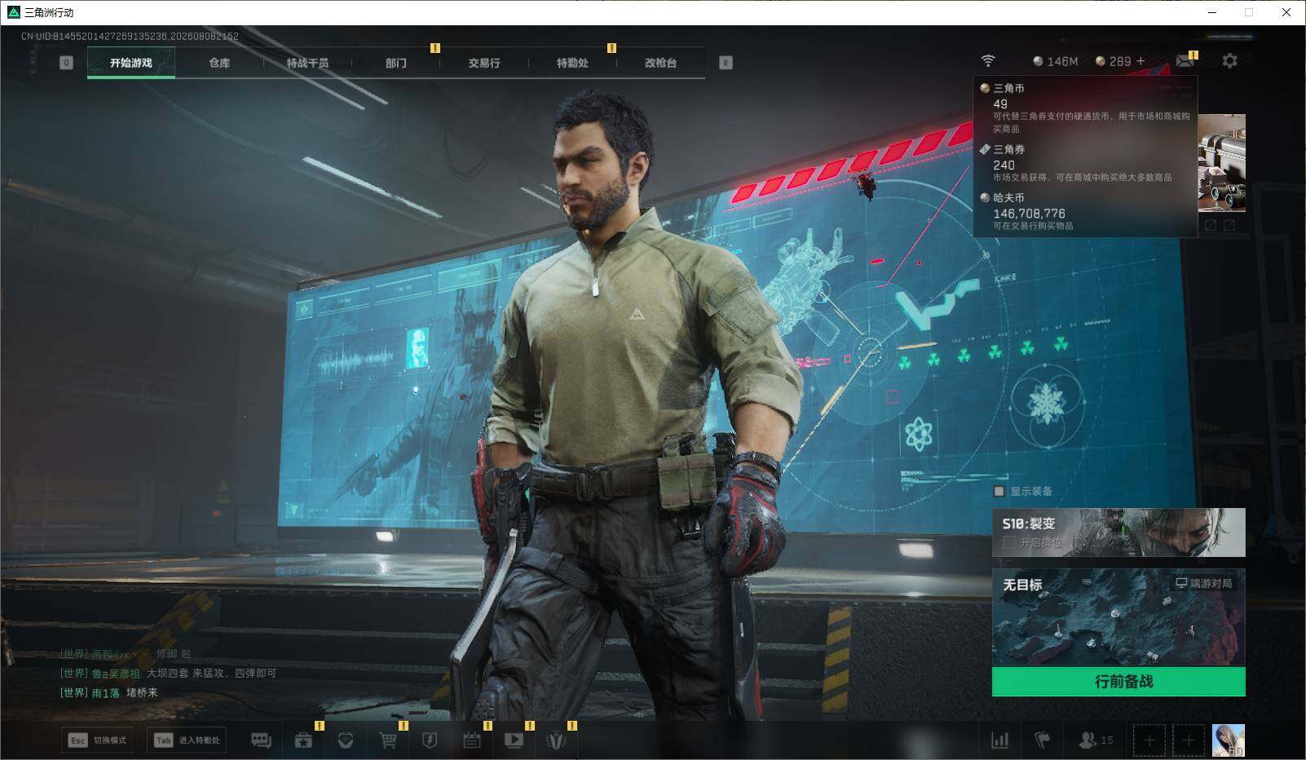Open the 交易行 tab

(x=484, y=63)
